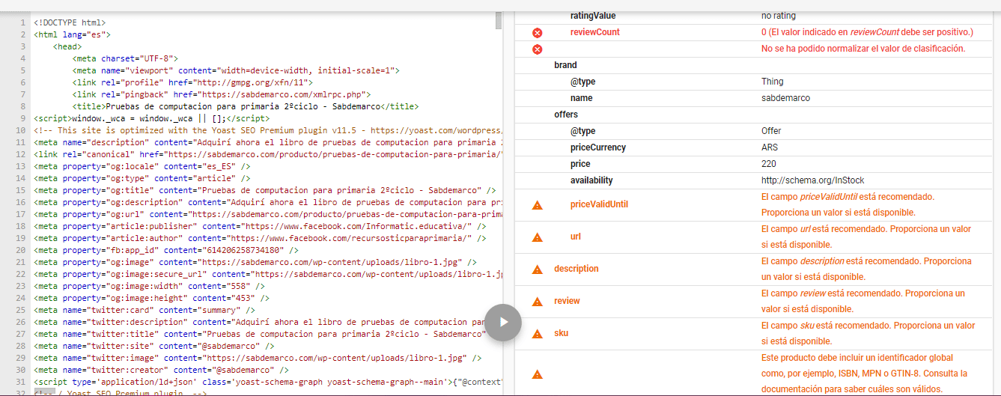Click the og:image:width meta line

(149, 286)
